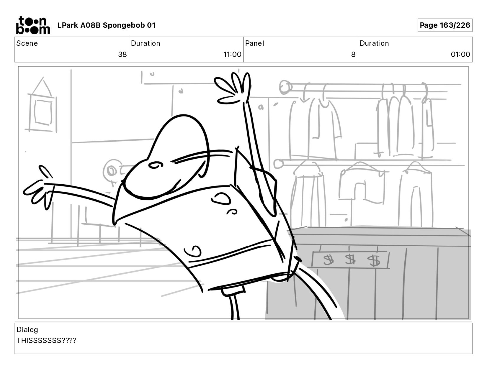The height and width of the screenshot is (376, 487).
Task: Click the 'Panel' label
Action: [255, 43]
